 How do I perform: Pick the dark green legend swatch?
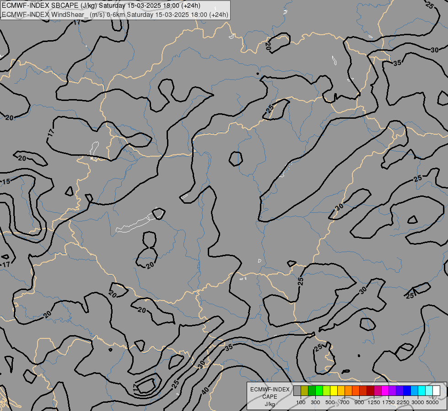pos(312,390)
